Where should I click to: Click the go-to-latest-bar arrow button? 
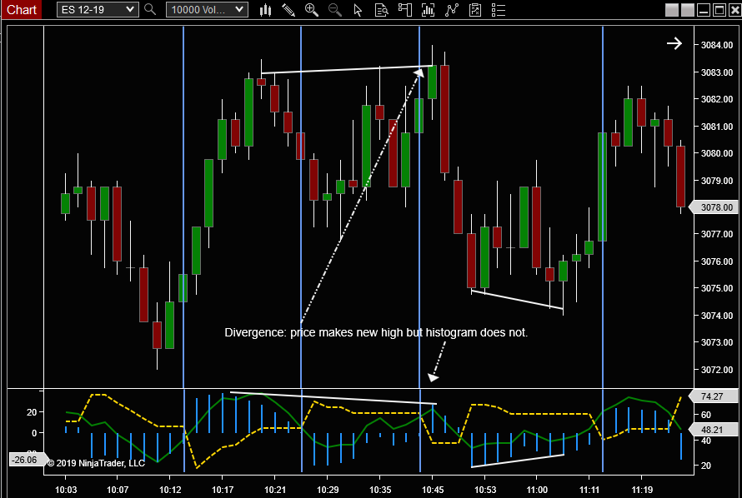(674, 43)
